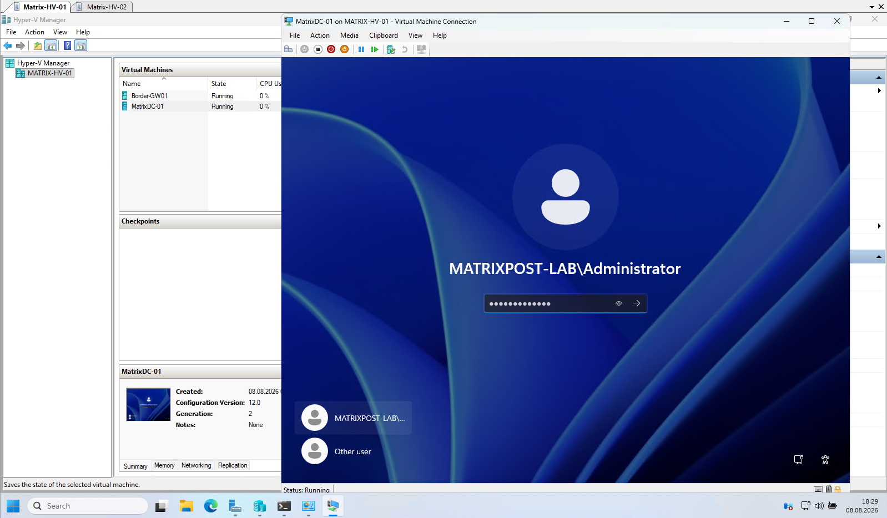Expand the lower submenu arrow in Actions pane

tap(879, 226)
